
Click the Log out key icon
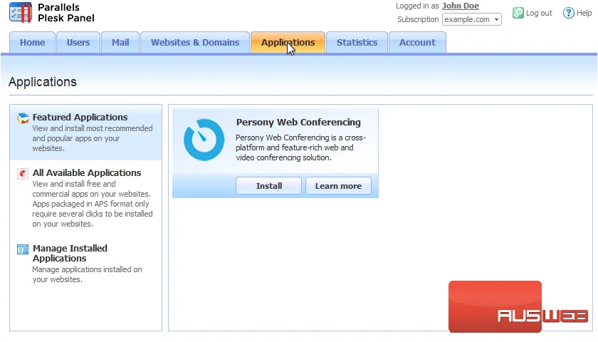click(518, 13)
